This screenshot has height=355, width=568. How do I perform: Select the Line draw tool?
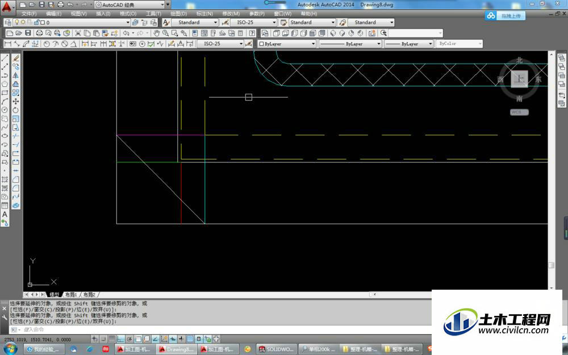point(5,58)
